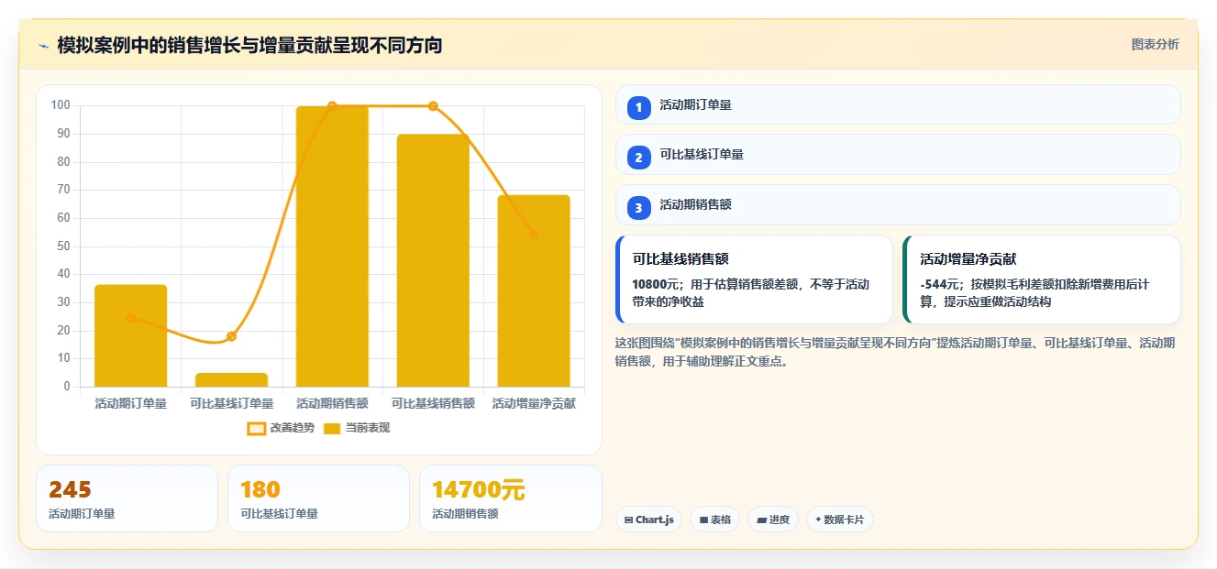Click the trend line point over 可比基线订单量
The width and height of the screenshot is (1217, 569).
pyautogui.click(x=231, y=336)
